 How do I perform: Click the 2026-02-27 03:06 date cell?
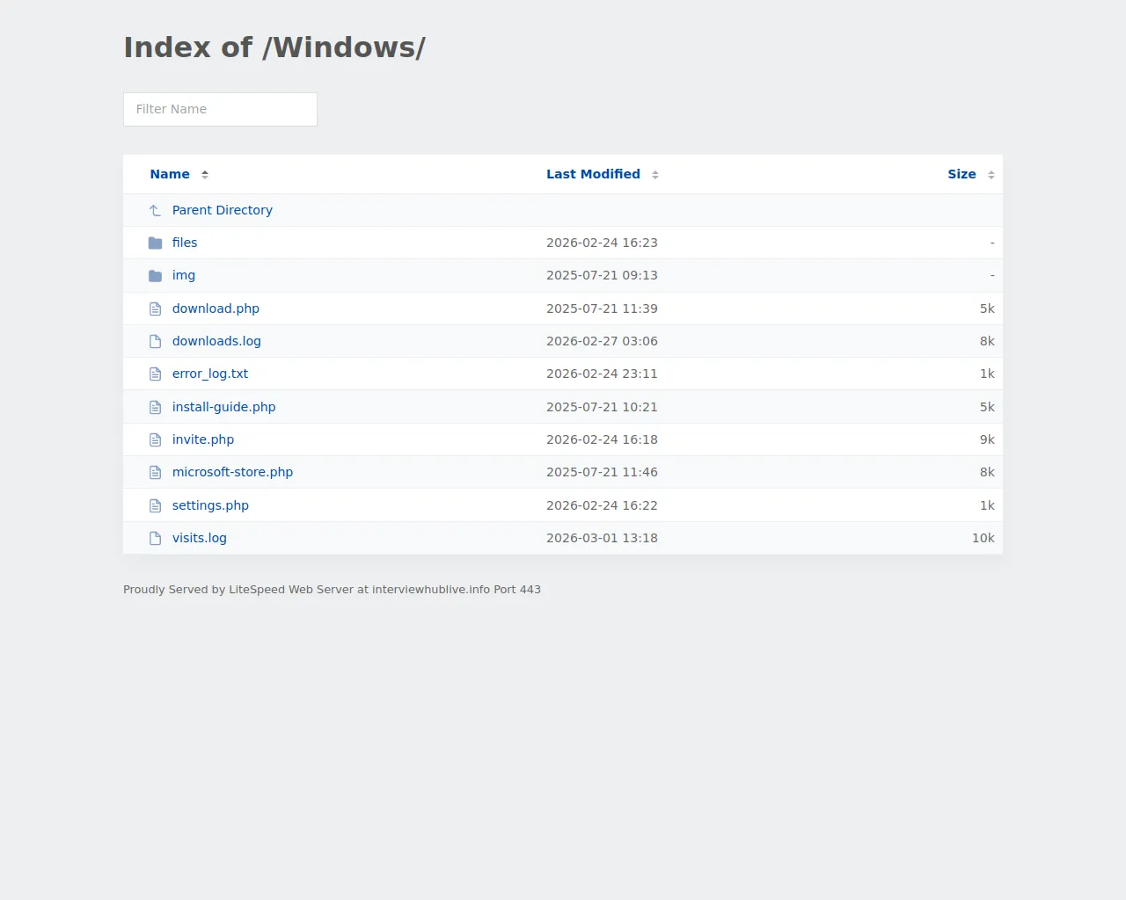[x=602, y=341]
